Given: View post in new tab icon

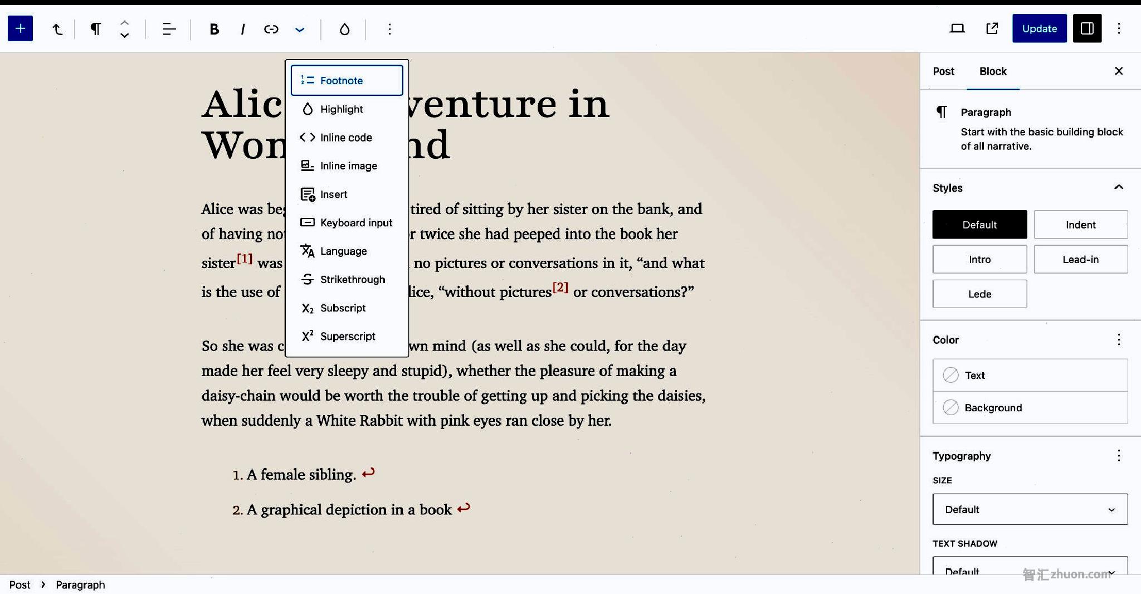Looking at the screenshot, I should 992,28.
